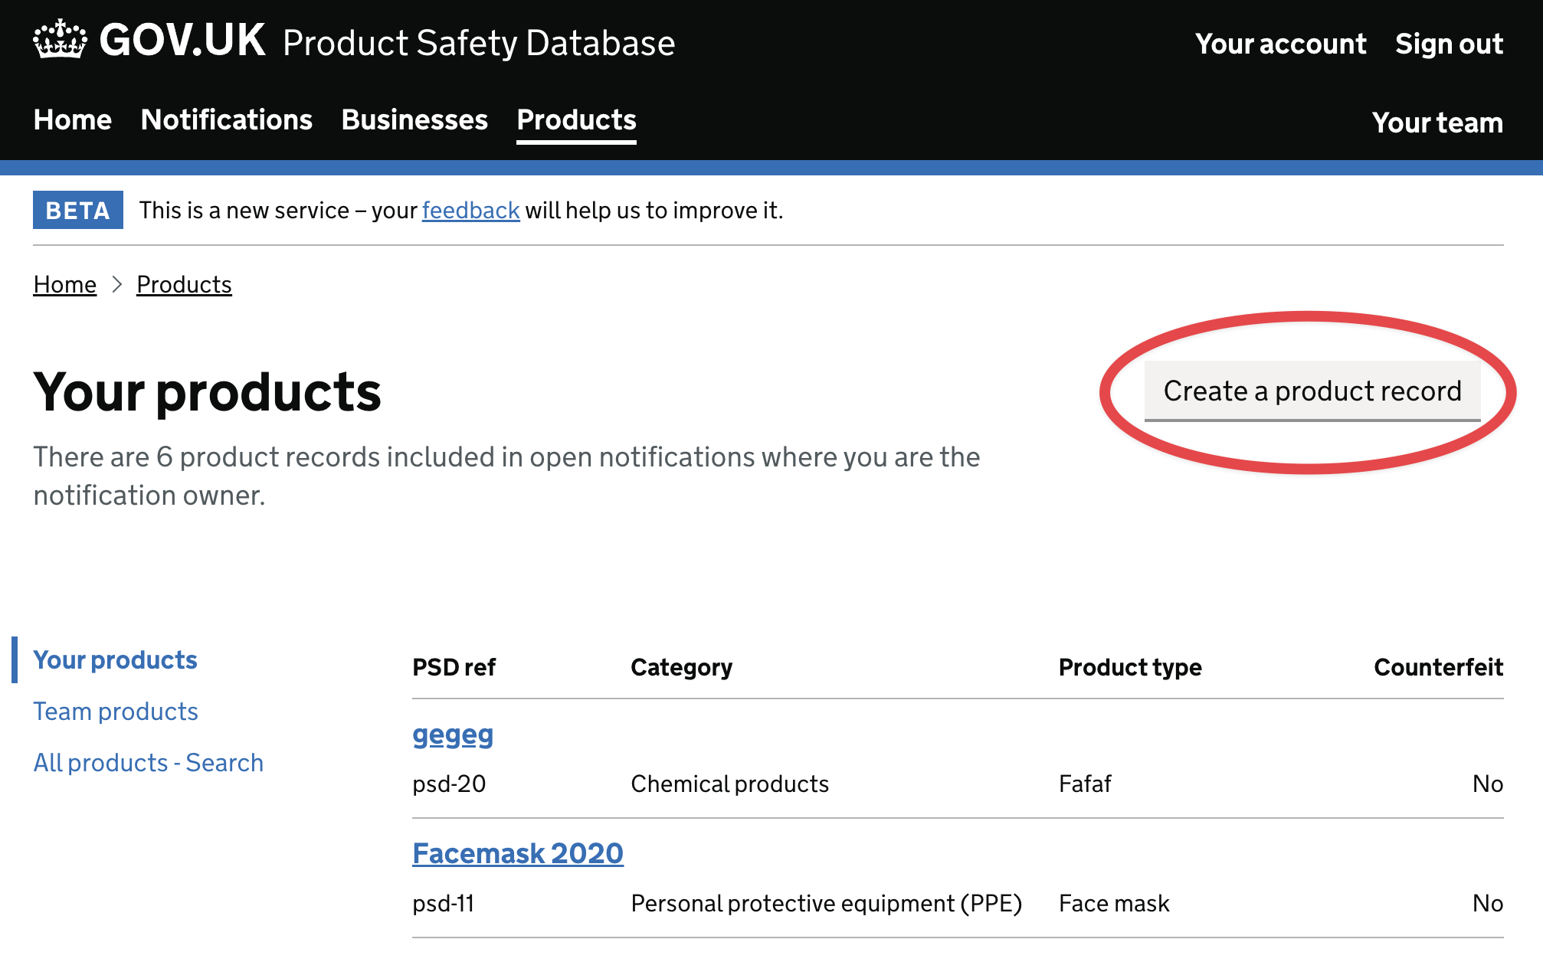Sign out of the Product Safety Database
The image size is (1543, 962).
point(1448,44)
